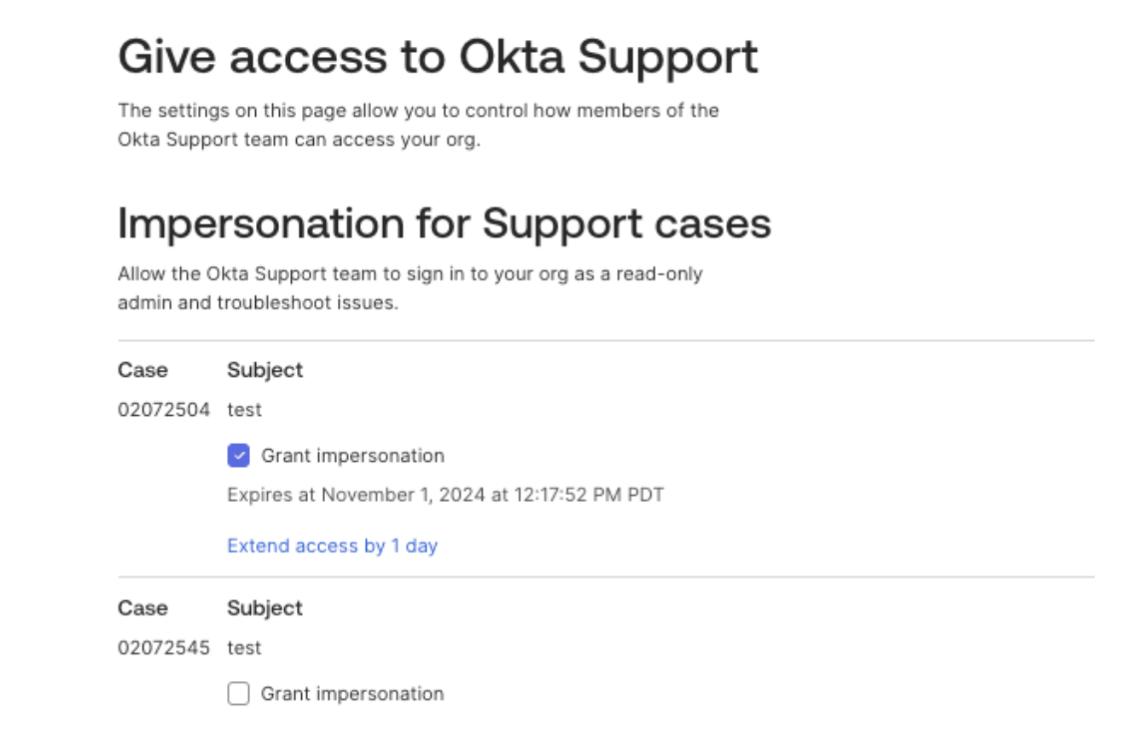Click the Case column header of the second entry
The image size is (1145, 750).
pos(143,608)
